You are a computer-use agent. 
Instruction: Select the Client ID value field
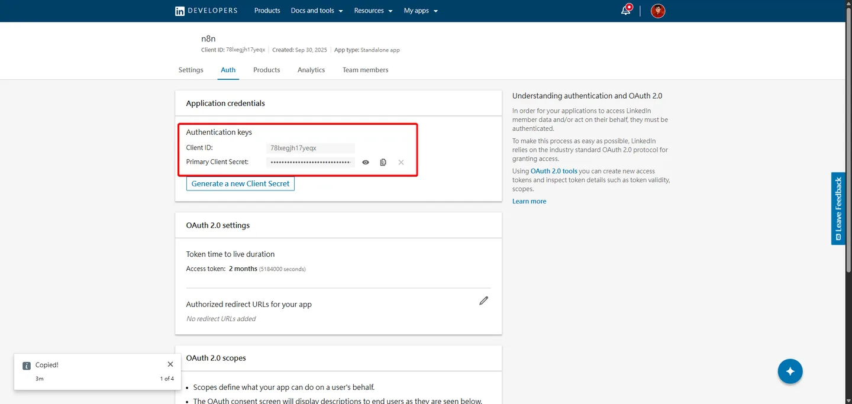pos(311,148)
